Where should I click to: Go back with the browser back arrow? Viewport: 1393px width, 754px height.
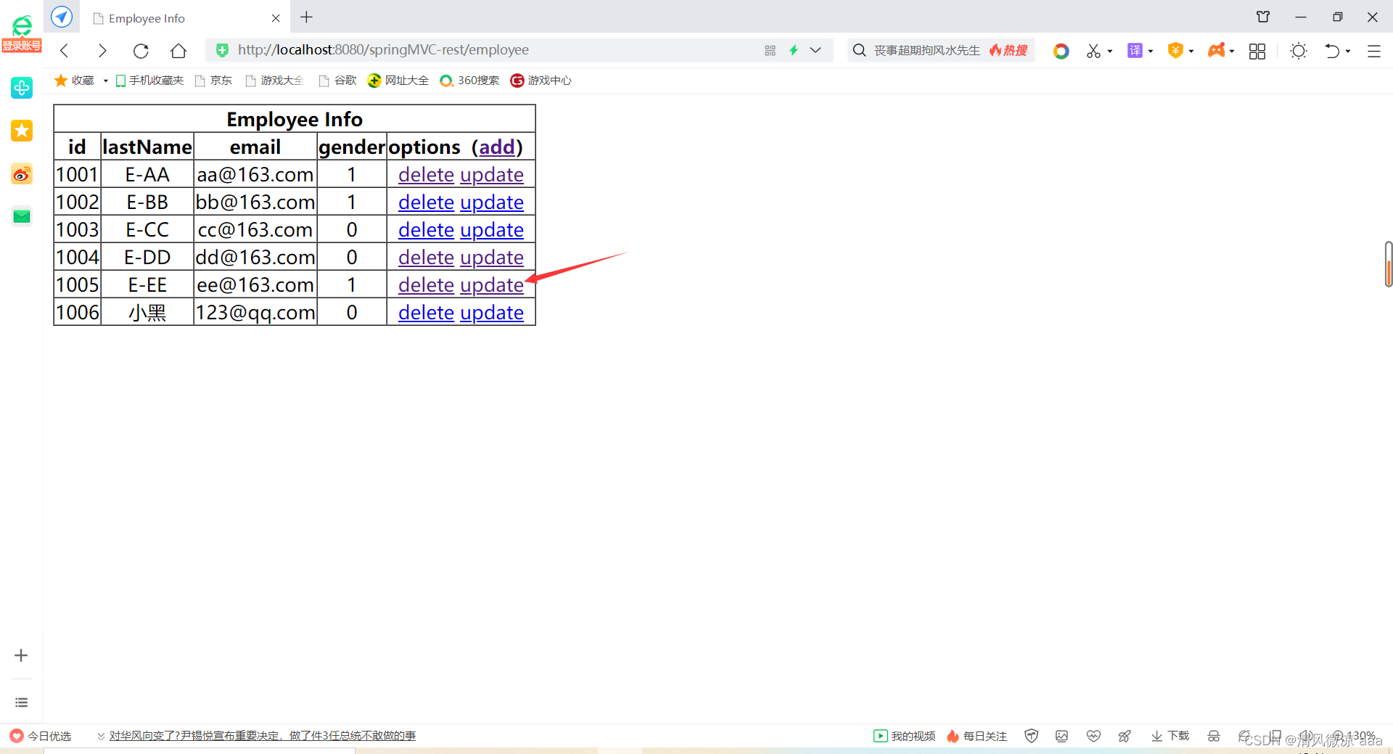coord(65,50)
